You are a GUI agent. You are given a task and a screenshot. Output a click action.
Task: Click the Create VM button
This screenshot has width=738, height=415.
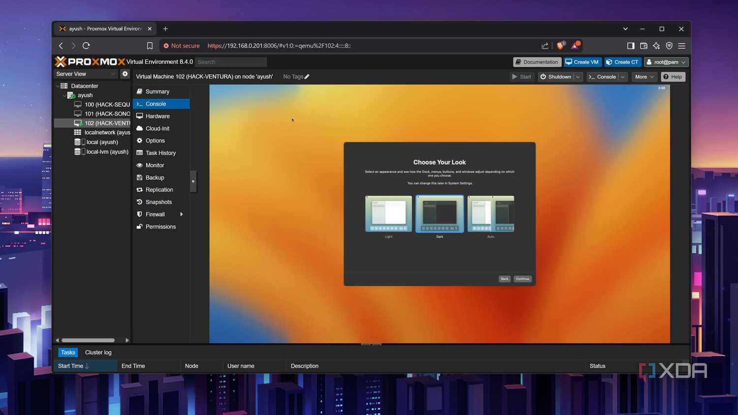582,62
